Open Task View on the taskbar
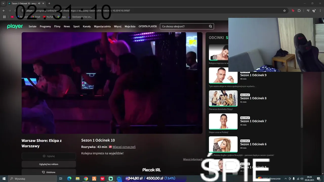Screen dimensions: 324x182 (61, 179)
